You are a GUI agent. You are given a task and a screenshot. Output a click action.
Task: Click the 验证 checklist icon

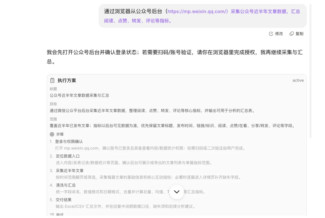coord(52,214)
